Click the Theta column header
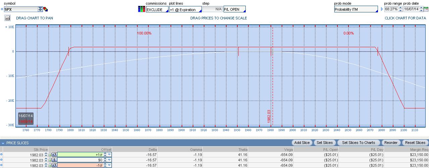Viewport: 429px width, 168px height. [225, 149]
